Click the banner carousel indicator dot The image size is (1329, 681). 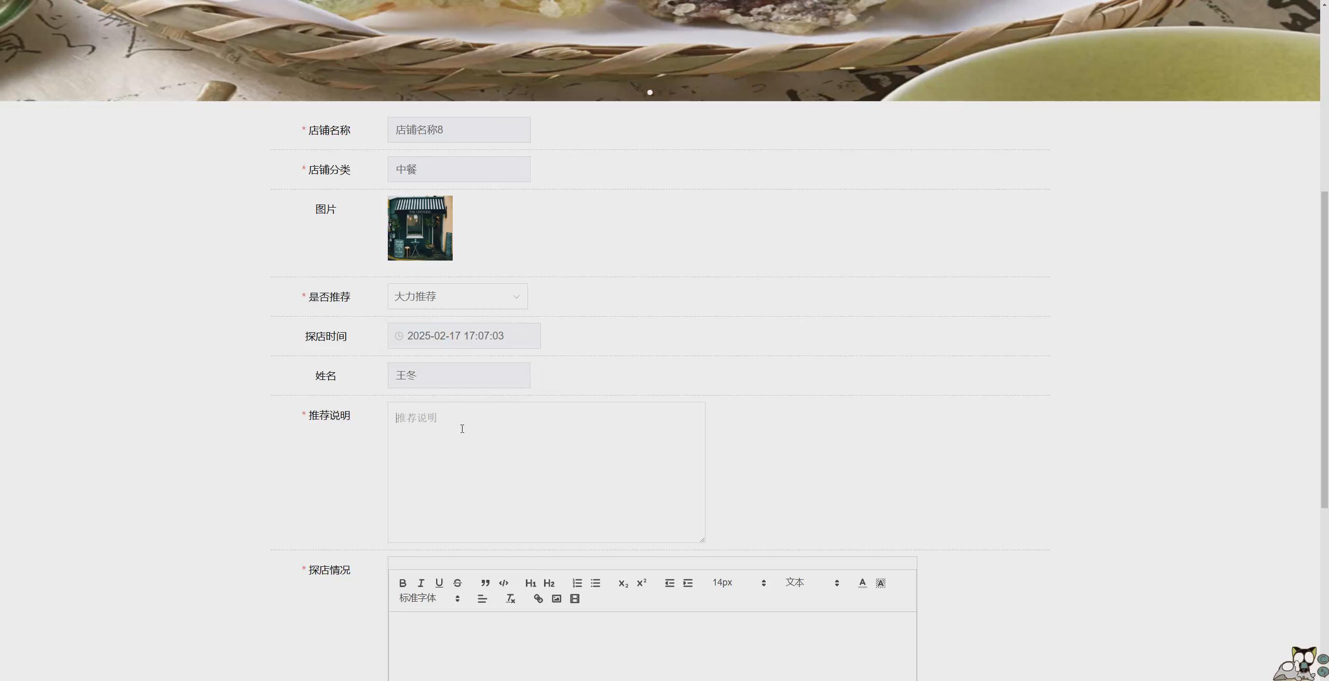coord(650,92)
